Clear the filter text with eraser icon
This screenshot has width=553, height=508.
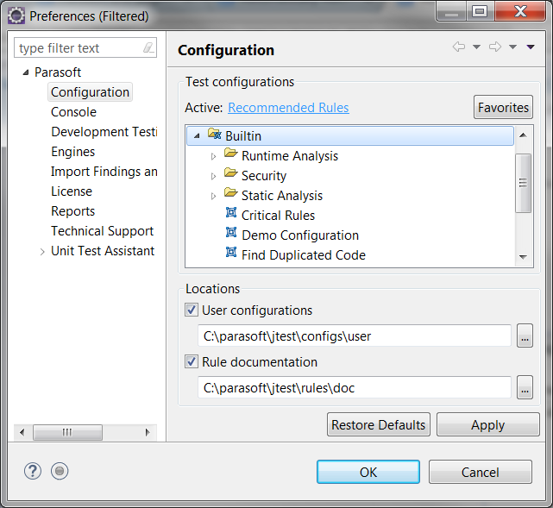tap(148, 47)
